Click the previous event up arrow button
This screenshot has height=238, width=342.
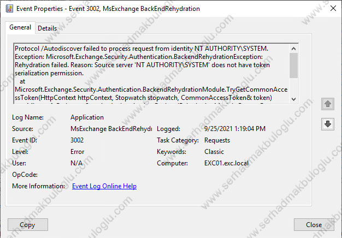(x=328, y=104)
